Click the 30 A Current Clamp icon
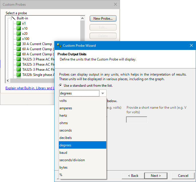The width and height of the screenshot is (196, 182). pos(19,44)
